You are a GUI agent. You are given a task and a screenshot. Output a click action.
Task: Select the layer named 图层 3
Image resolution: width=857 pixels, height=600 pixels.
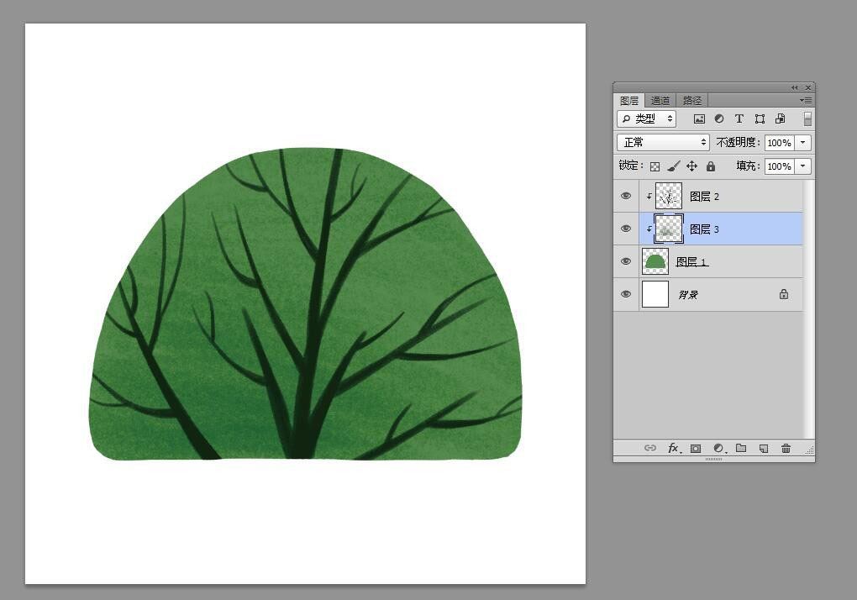click(x=705, y=229)
